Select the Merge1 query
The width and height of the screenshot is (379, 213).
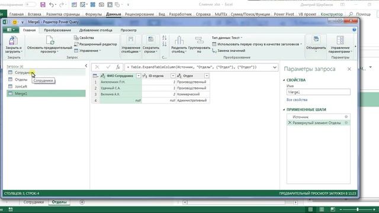(46, 93)
